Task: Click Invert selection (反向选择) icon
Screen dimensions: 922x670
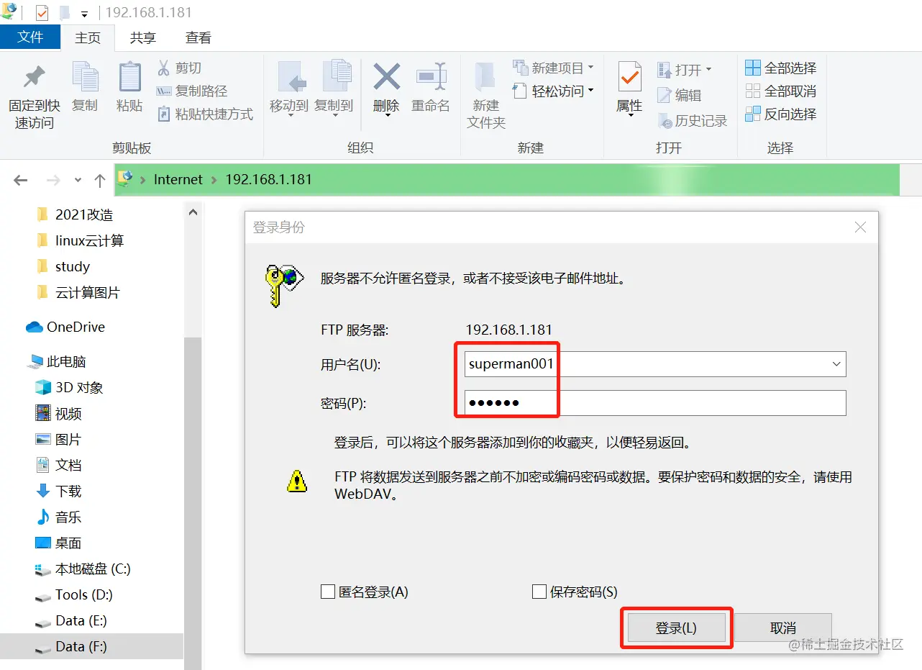Action: tap(752, 114)
